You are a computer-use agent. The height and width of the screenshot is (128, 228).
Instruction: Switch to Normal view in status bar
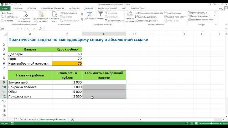tap(187, 123)
